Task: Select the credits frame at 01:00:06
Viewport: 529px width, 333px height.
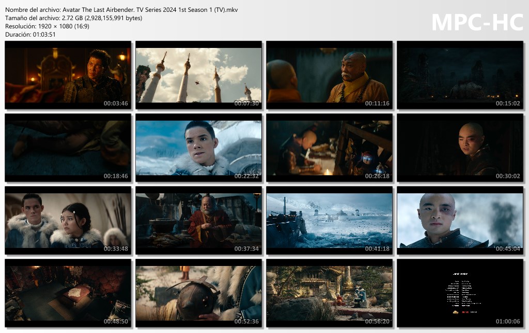Action: coord(460,293)
